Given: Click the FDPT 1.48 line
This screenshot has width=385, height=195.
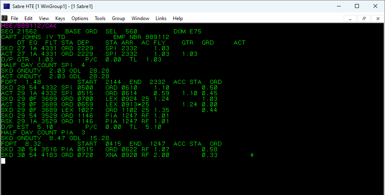Looking at the screenshot, I should [111, 82].
